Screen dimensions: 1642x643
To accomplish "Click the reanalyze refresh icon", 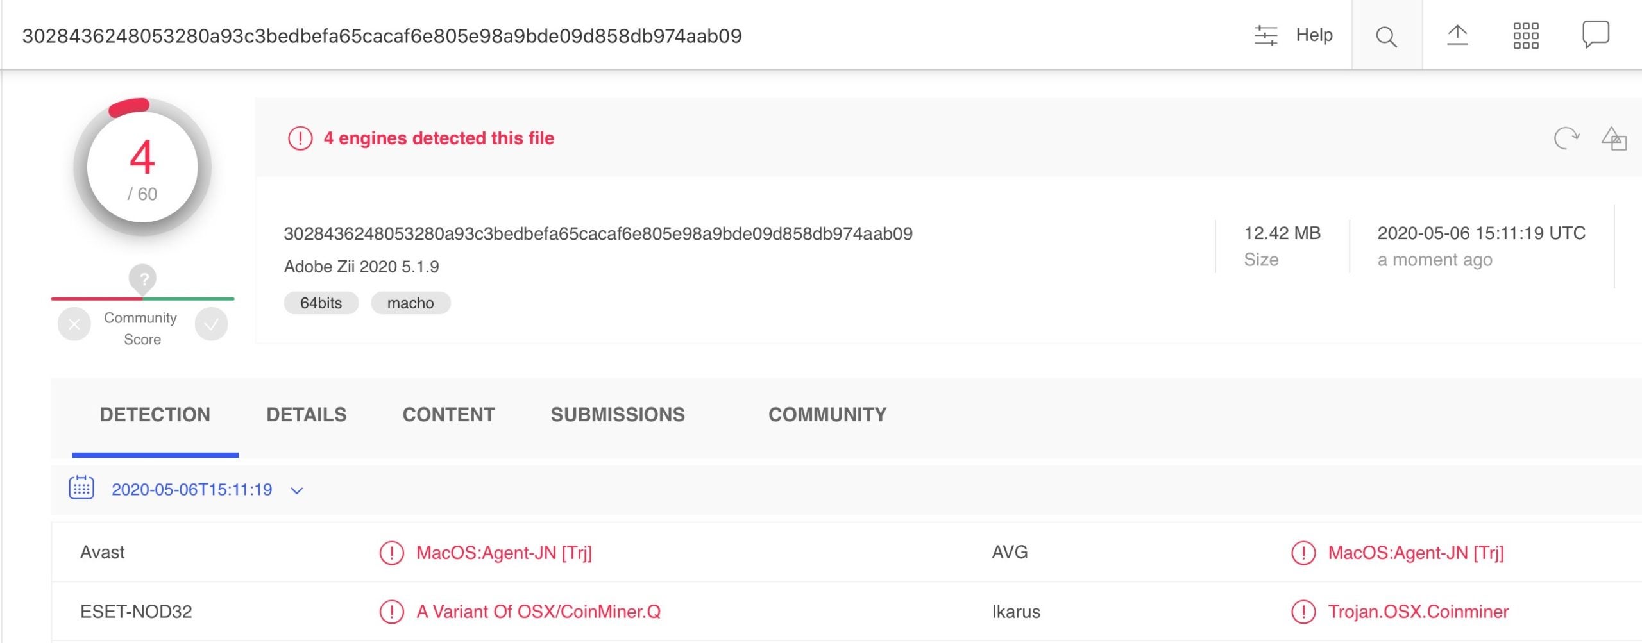I will click(x=1566, y=138).
